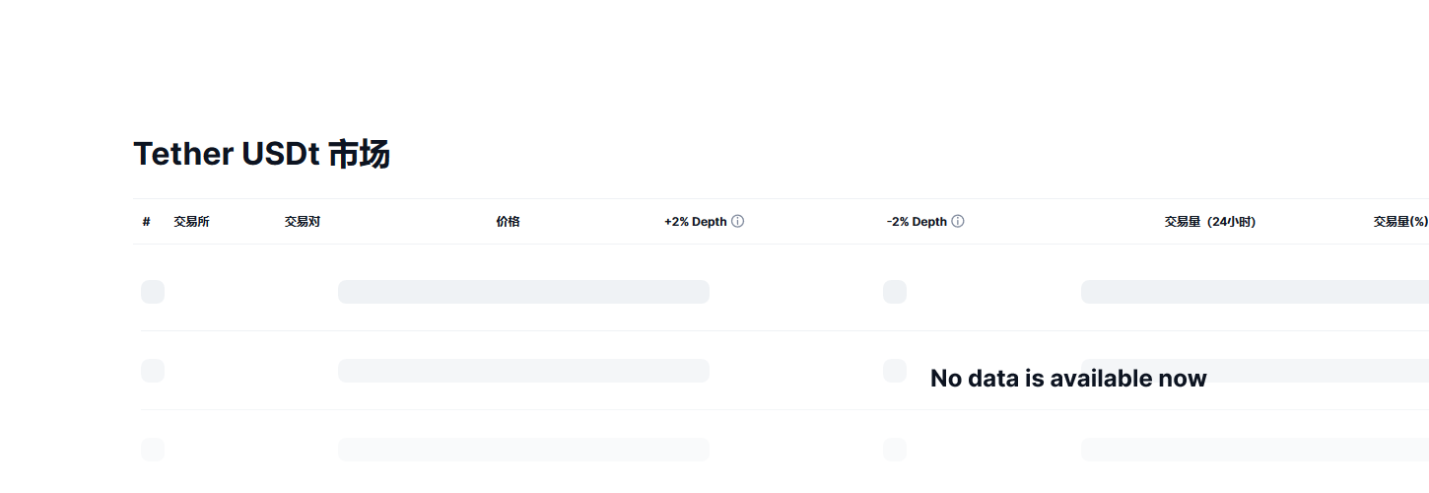This screenshot has width=1429, height=493.
Task: Click third row's left long loading bar
Action: [523, 450]
